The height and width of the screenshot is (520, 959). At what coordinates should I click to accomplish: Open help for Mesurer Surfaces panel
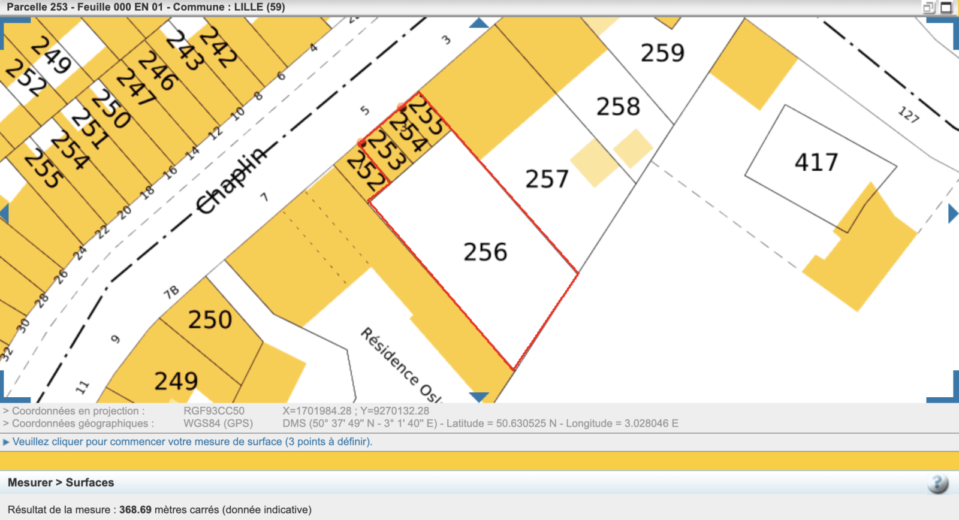938,483
